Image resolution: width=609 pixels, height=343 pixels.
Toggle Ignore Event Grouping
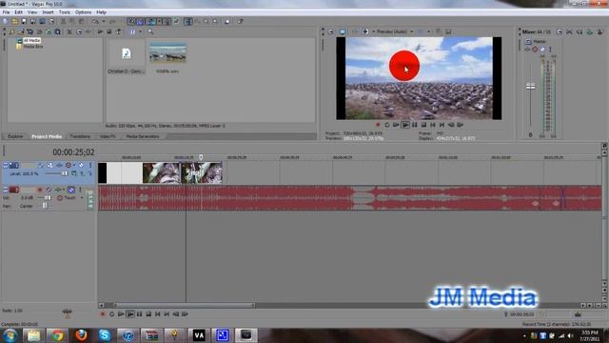click(177, 21)
